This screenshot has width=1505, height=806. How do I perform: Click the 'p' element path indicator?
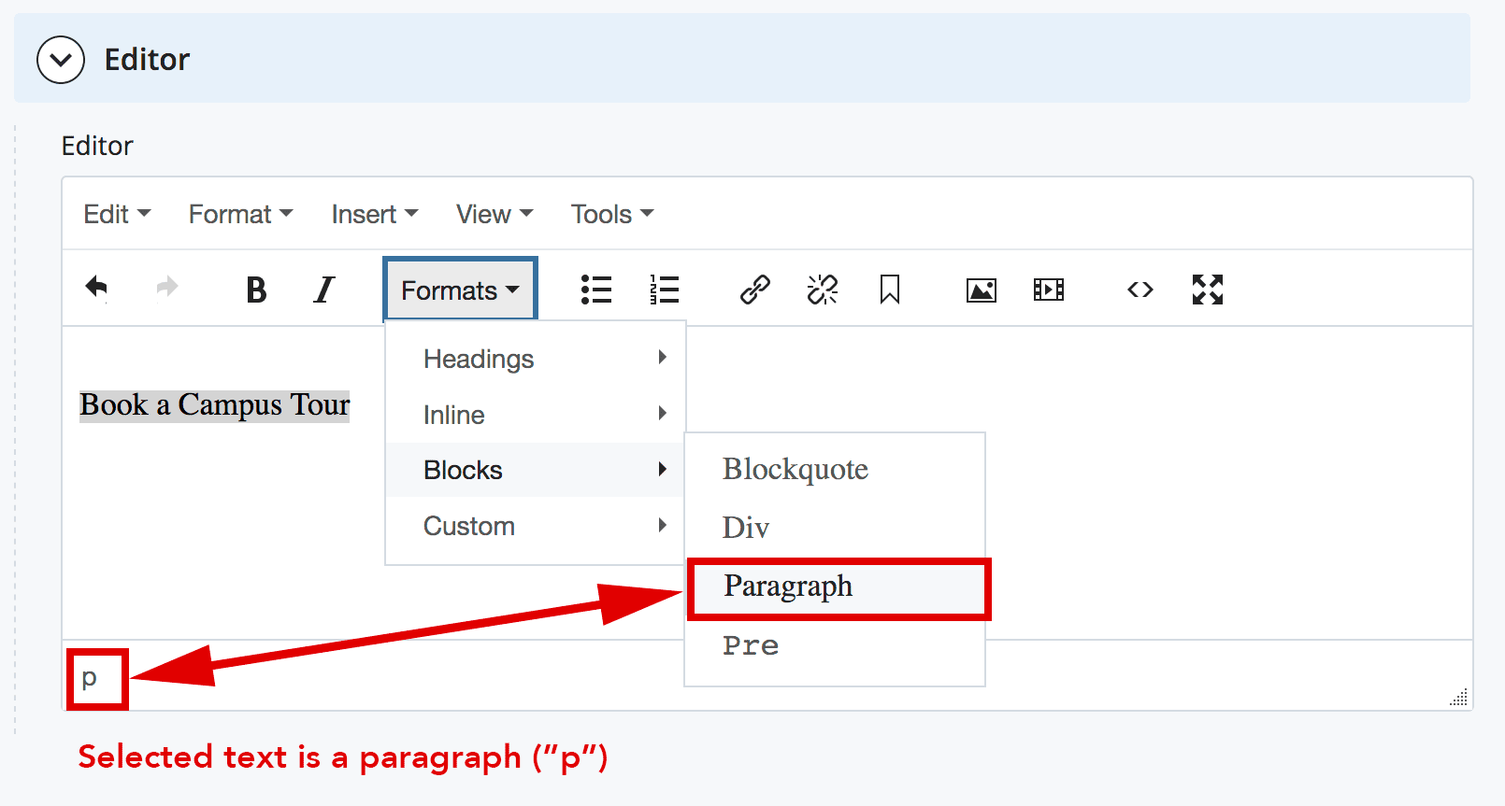click(x=90, y=677)
